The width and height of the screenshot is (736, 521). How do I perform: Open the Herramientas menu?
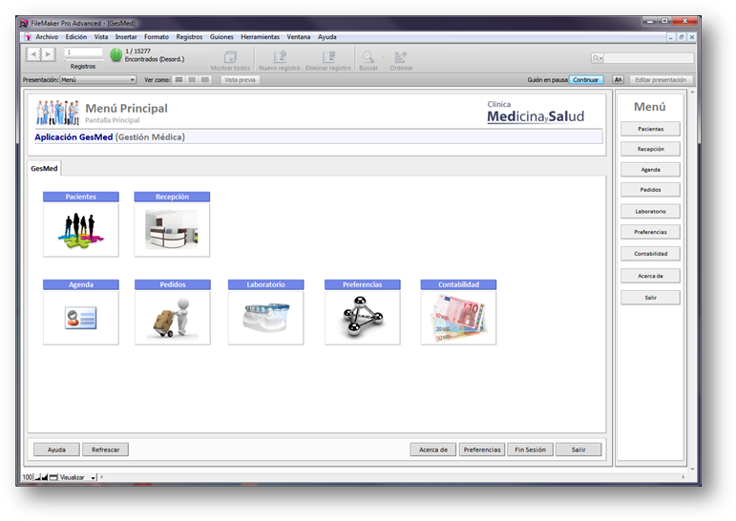[260, 37]
